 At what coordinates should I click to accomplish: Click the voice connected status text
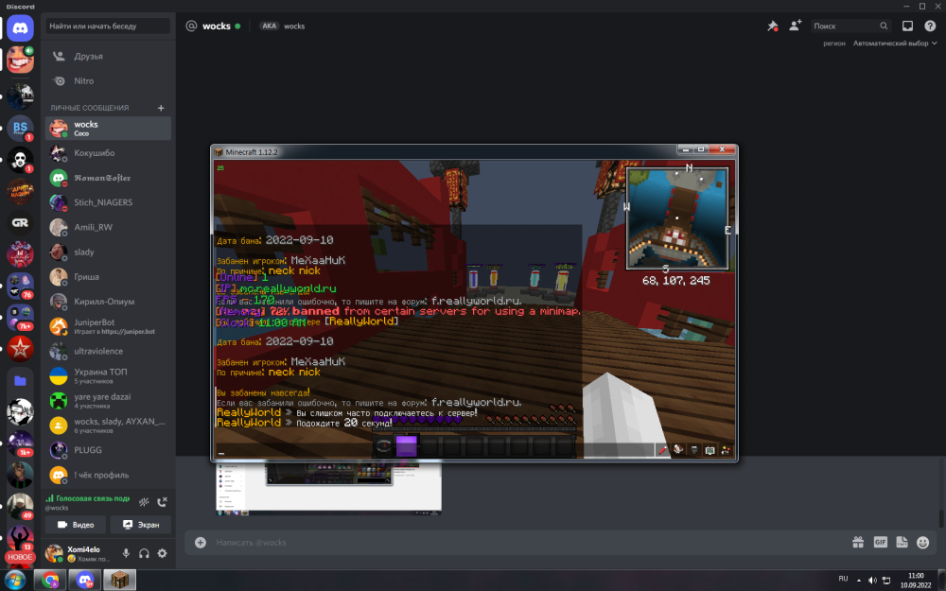coord(93,498)
